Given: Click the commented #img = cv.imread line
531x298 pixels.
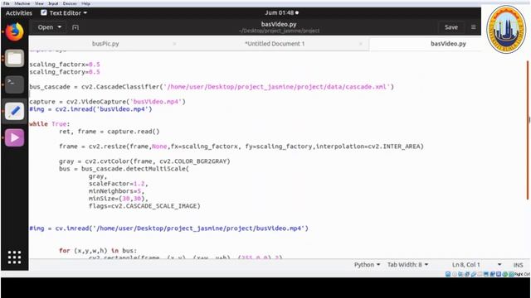Looking at the screenshot, I should (168, 228).
